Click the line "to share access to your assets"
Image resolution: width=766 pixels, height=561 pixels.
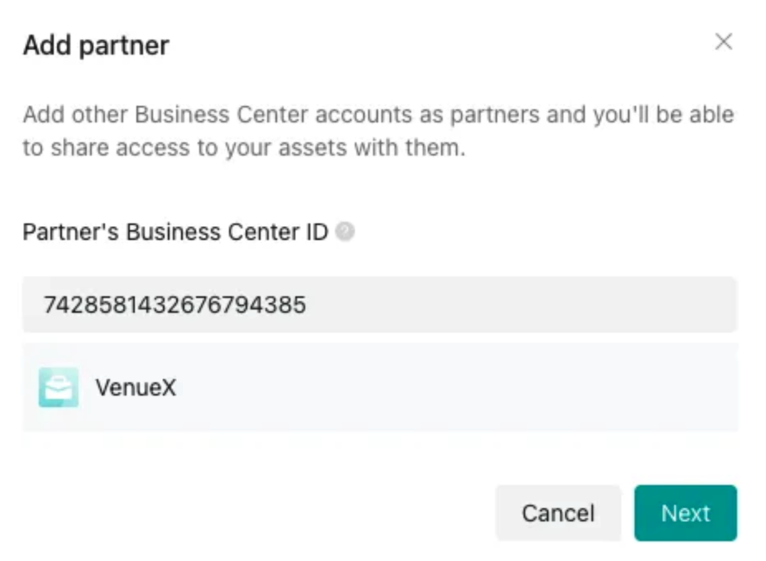pyautogui.click(x=243, y=148)
